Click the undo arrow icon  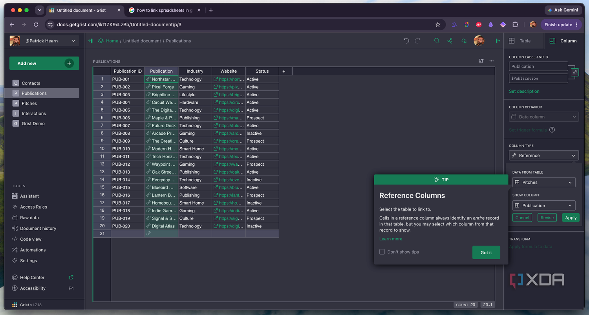click(406, 41)
